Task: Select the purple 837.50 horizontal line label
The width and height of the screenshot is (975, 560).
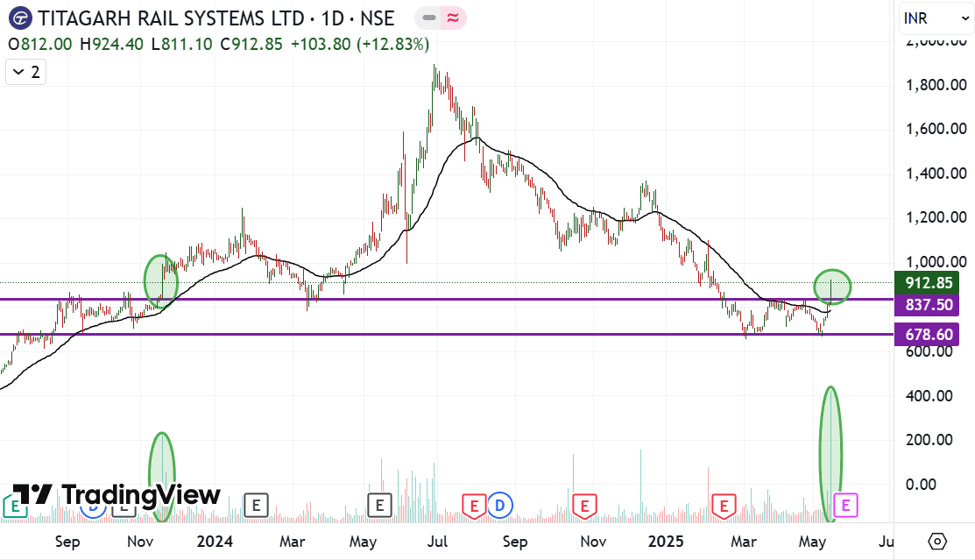Action: (927, 305)
